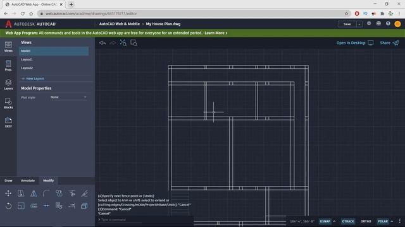405x227 pixels.
Task: Select the Offset tool parallel curves
Action: (34, 206)
